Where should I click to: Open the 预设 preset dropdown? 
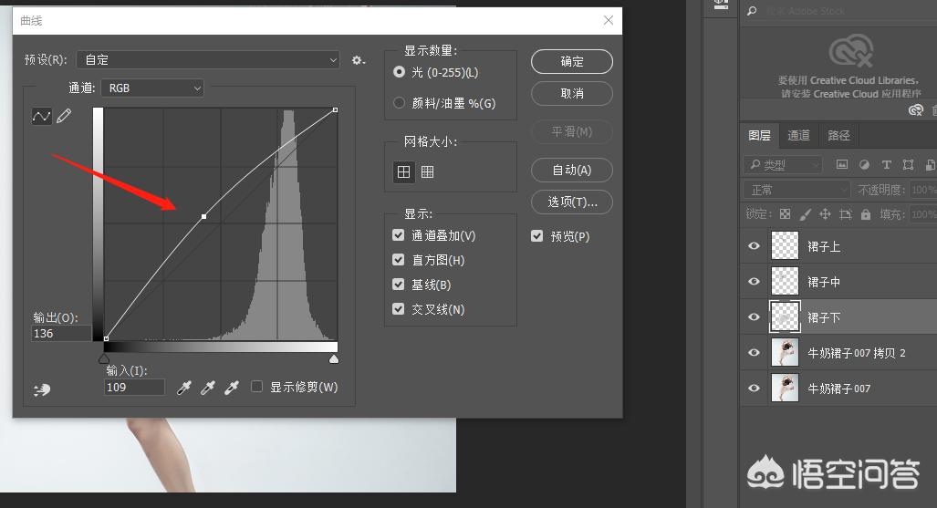pos(208,60)
